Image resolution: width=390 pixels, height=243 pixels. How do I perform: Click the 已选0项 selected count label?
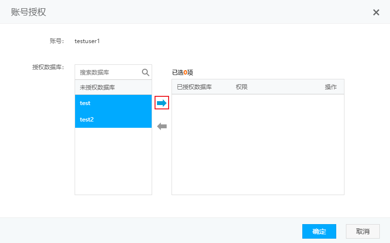[x=183, y=73]
